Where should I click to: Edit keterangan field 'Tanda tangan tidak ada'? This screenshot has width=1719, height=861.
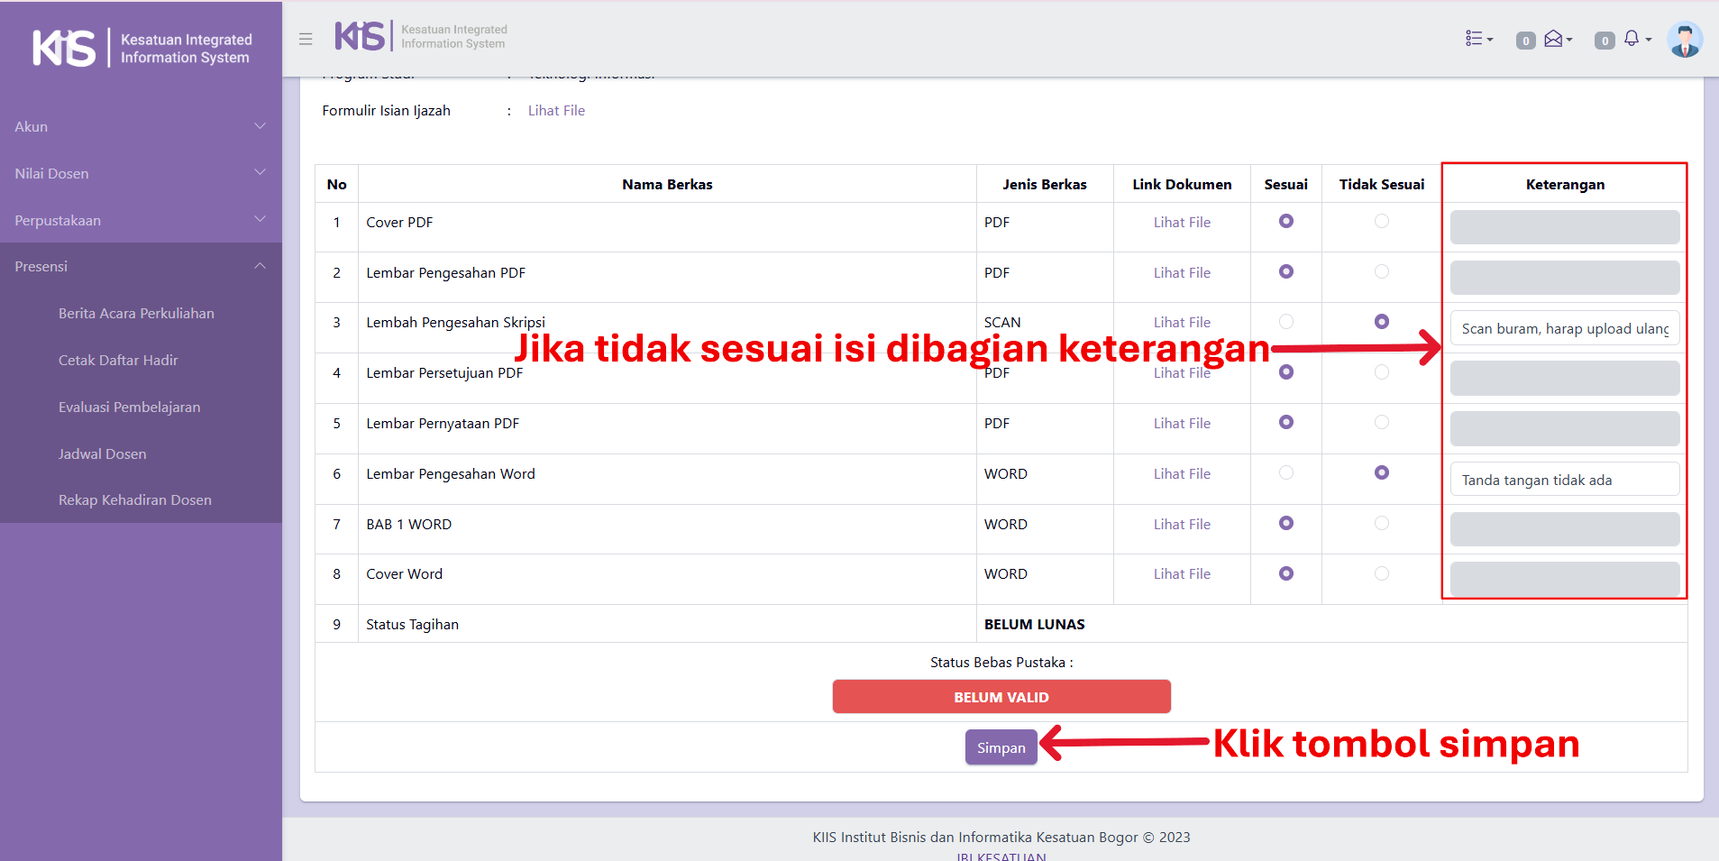[x=1564, y=480]
